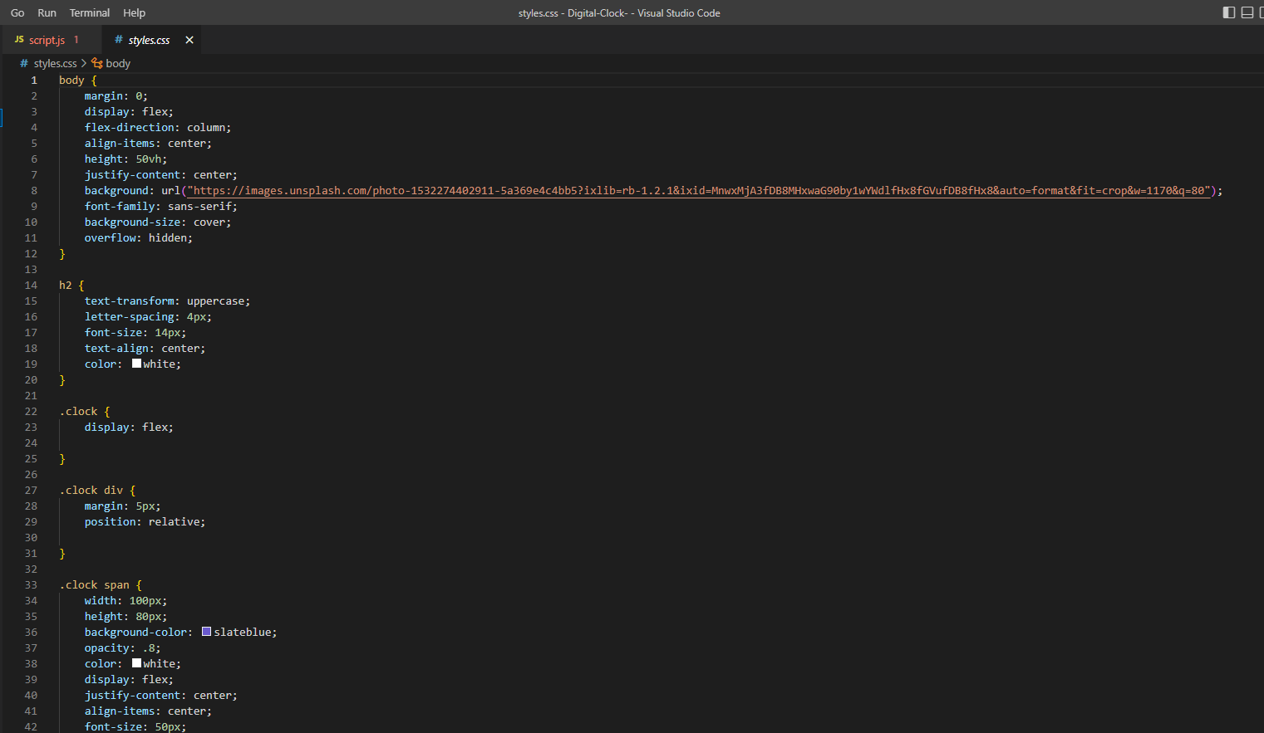Screen dimensions: 1264x733
Task: Click the slateblue color swatch on line 36
Action: point(205,631)
